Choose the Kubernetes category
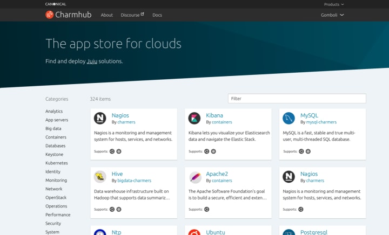This screenshot has width=389, height=235. coord(57,163)
